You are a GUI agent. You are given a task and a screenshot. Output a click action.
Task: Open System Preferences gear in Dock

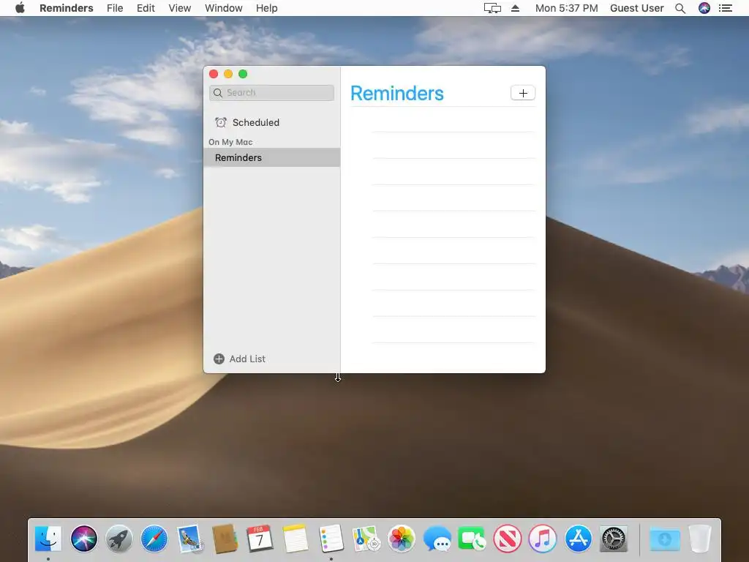pos(614,539)
